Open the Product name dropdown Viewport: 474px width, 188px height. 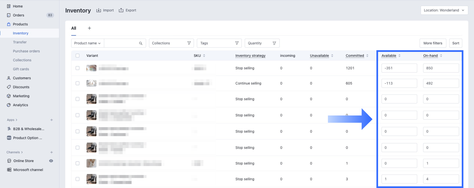(x=88, y=43)
